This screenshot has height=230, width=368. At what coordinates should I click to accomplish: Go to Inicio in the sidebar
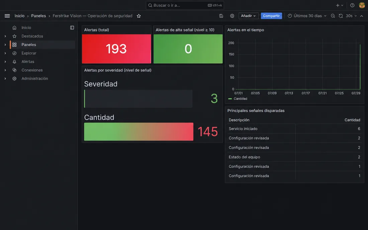[26, 28]
